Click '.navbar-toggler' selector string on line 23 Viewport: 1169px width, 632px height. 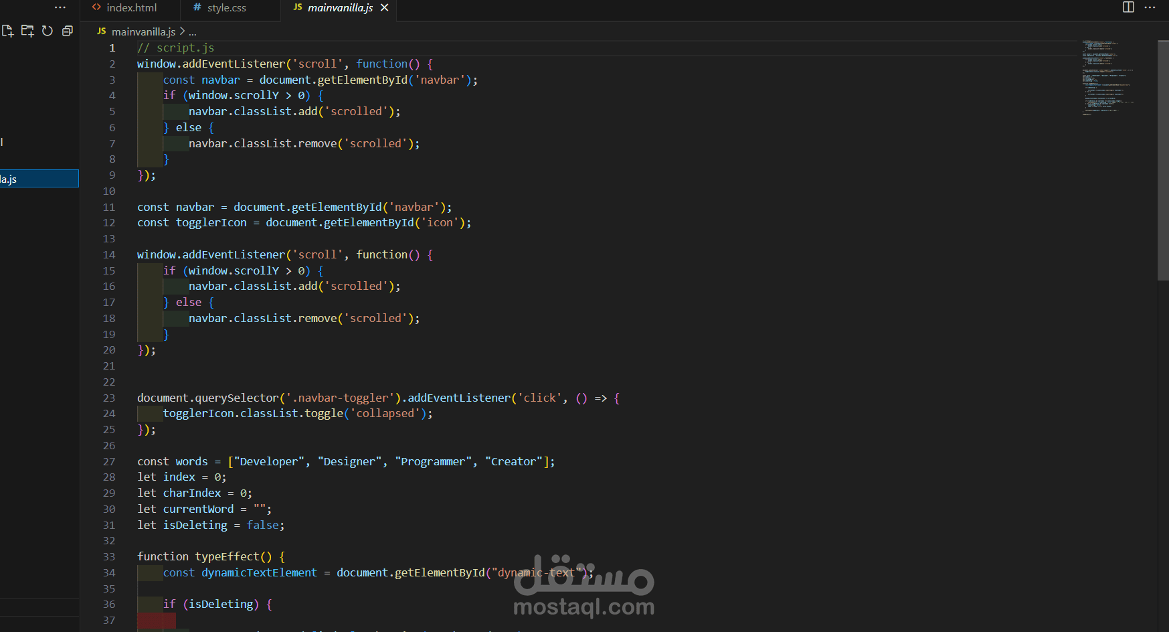pyautogui.click(x=341, y=398)
